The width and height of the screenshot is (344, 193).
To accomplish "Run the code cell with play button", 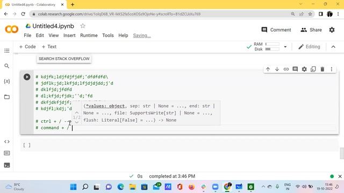I will coord(27,77).
